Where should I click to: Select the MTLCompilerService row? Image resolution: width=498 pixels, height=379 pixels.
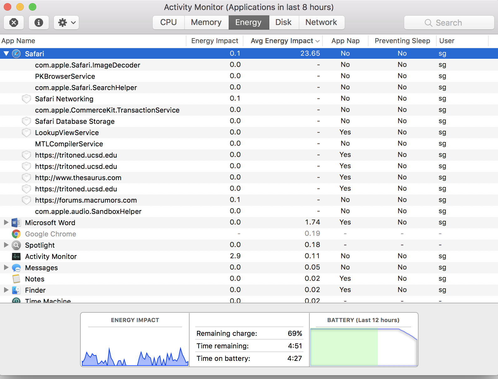click(x=249, y=144)
